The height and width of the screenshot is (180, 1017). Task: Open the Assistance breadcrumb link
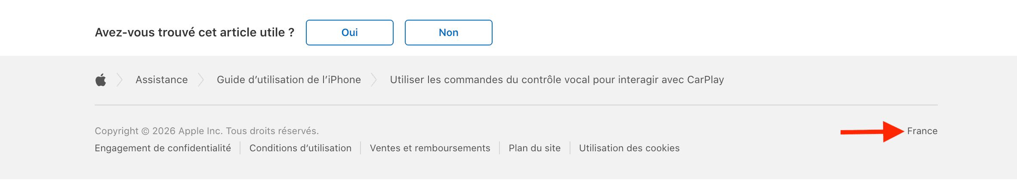tap(161, 80)
